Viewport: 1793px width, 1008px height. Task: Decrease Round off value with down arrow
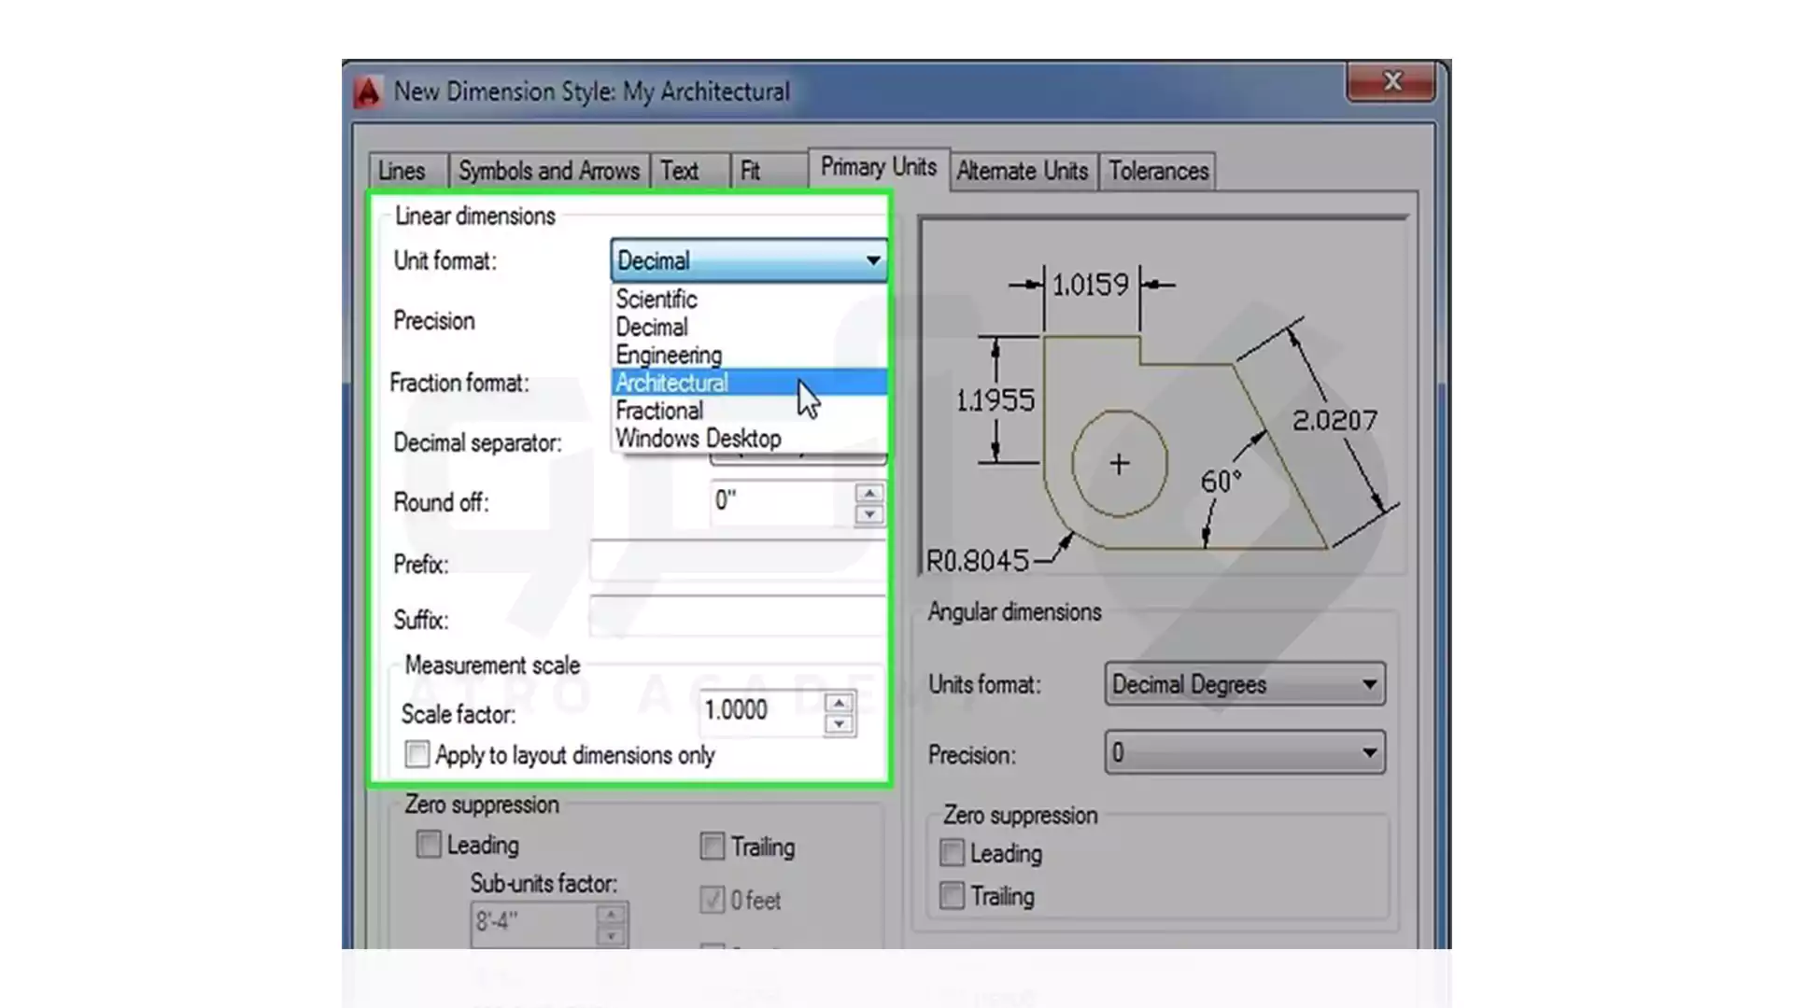pyautogui.click(x=869, y=514)
